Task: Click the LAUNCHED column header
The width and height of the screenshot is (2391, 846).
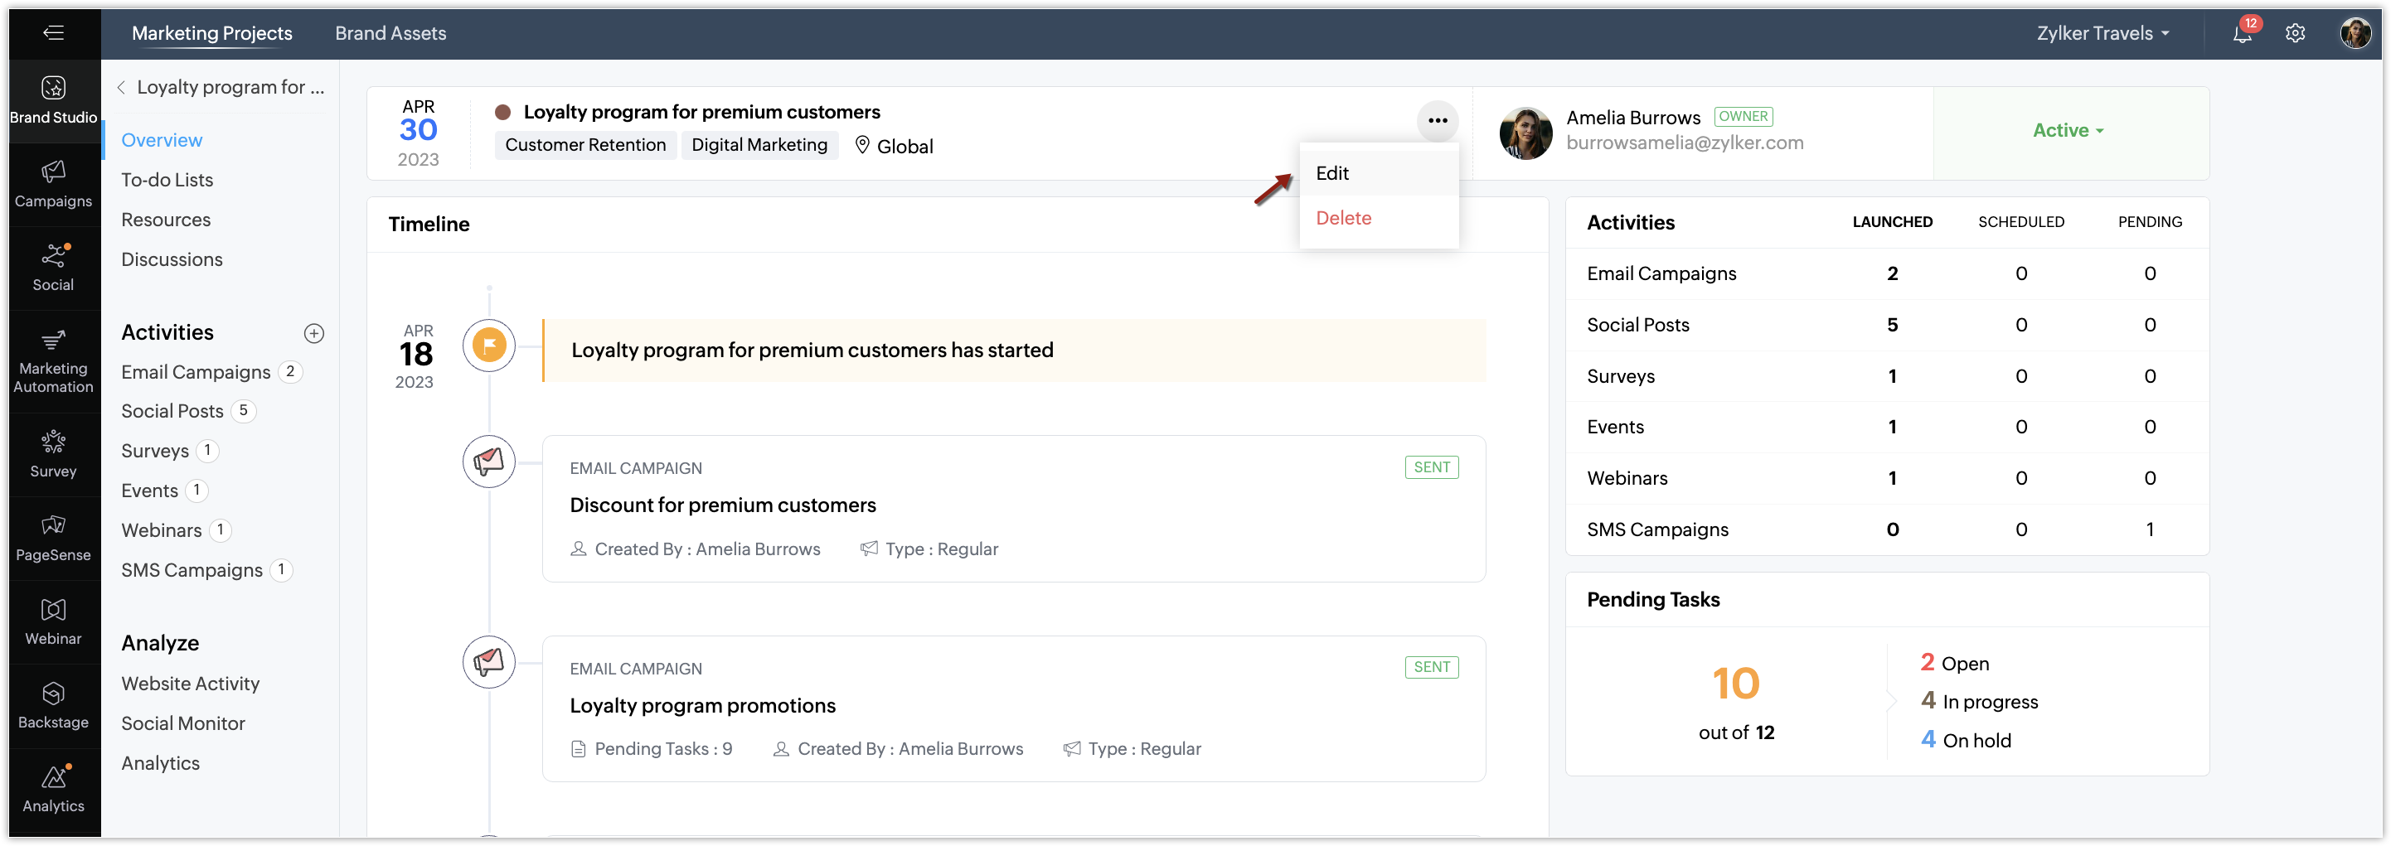Action: 1892,223
